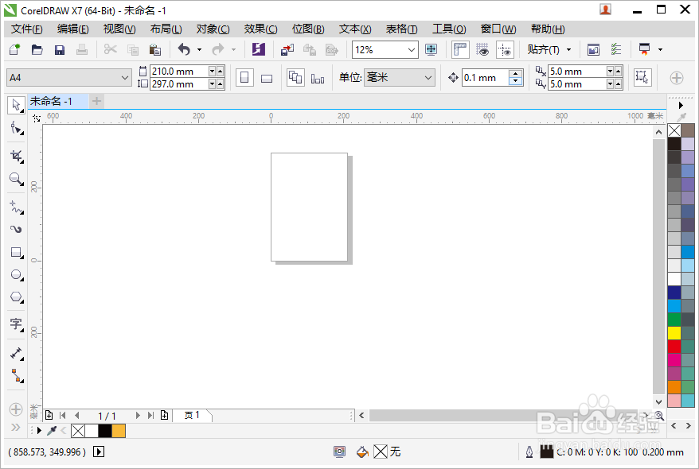Viewport: 699px width, 469px height.
Task: Click the Open folder icon
Action: [37, 49]
